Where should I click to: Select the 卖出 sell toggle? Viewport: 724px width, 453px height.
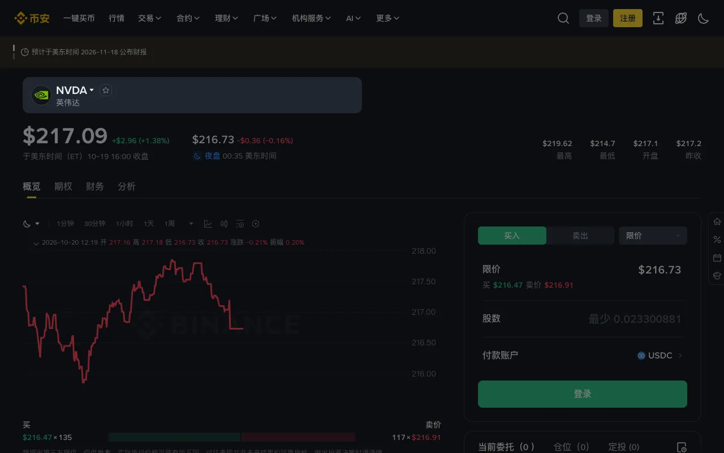(x=580, y=236)
